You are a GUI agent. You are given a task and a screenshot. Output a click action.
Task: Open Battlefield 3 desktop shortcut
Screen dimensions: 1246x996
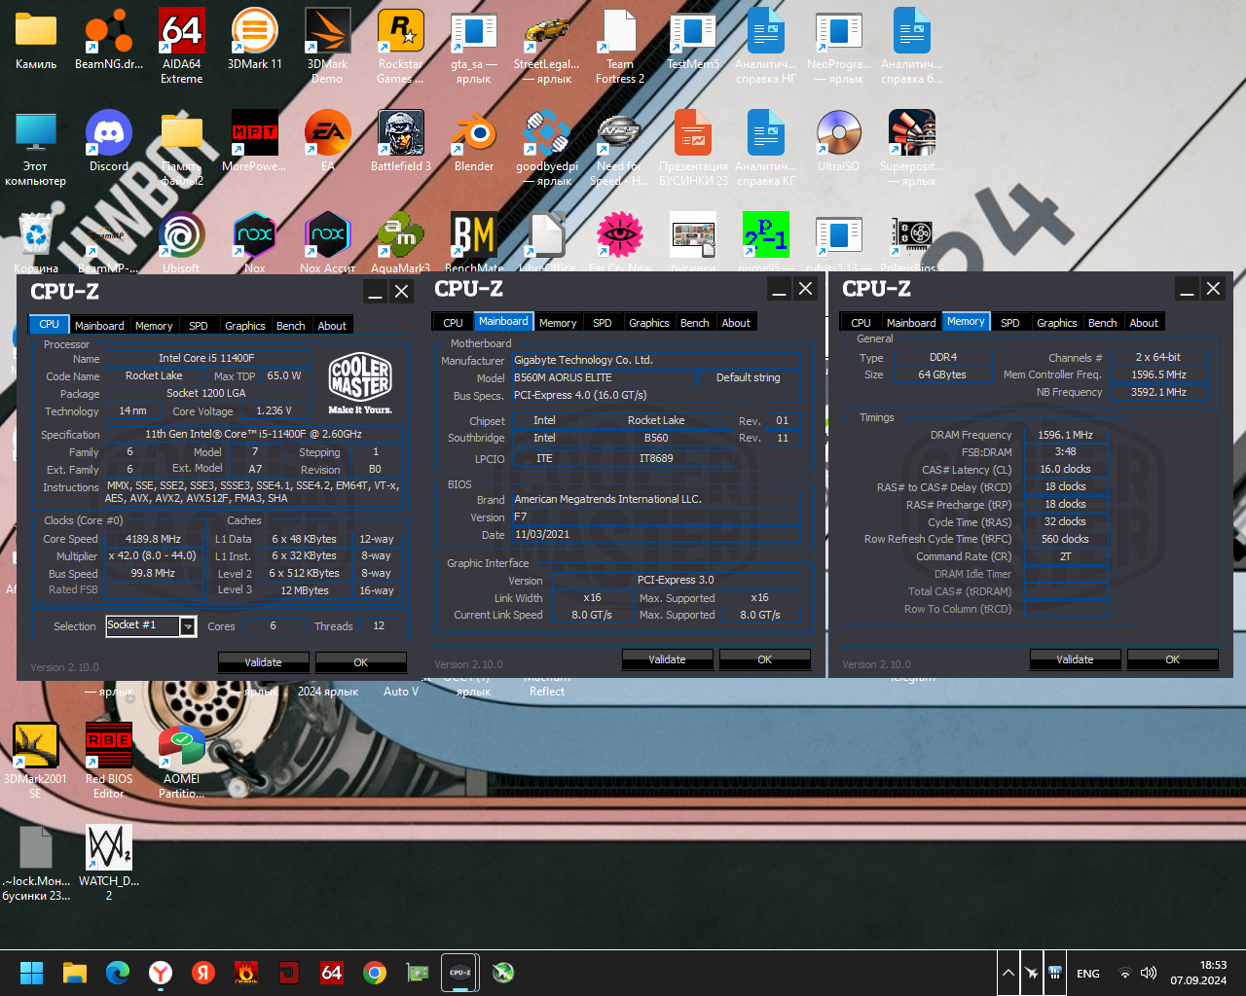[x=400, y=142]
